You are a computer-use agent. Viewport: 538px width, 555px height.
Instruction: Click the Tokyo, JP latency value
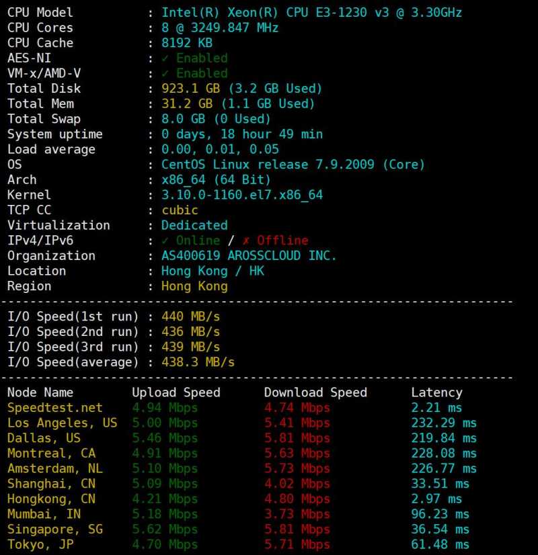(440, 545)
